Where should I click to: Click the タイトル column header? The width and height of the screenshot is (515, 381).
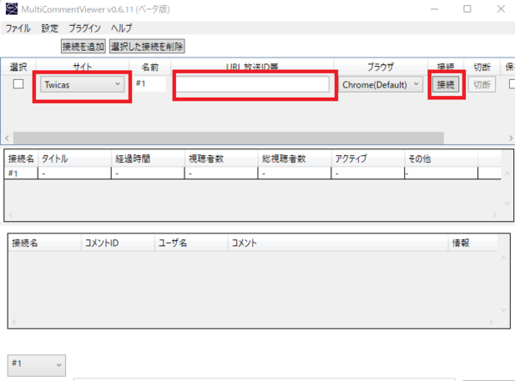75,159
